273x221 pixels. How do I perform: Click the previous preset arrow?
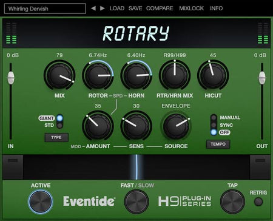pyautogui.click(x=93, y=8)
